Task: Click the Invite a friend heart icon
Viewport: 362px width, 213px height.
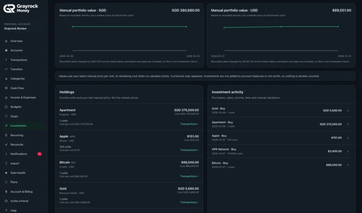Action: coord(6,201)
